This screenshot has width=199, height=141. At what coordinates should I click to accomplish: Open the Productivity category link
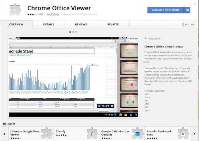point(53,14)
